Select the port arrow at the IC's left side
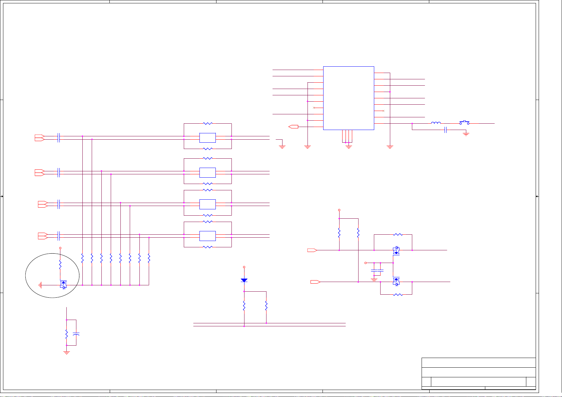Image resolution: width=562 pixels, height=397 pixels. (293, 127)
